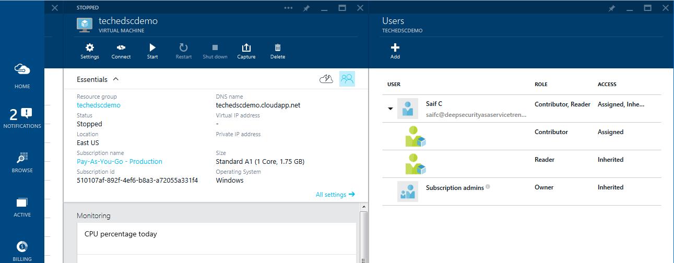674x263 pixels.
Task: Delete the virtual machine
Action: [x=278, y=51]
